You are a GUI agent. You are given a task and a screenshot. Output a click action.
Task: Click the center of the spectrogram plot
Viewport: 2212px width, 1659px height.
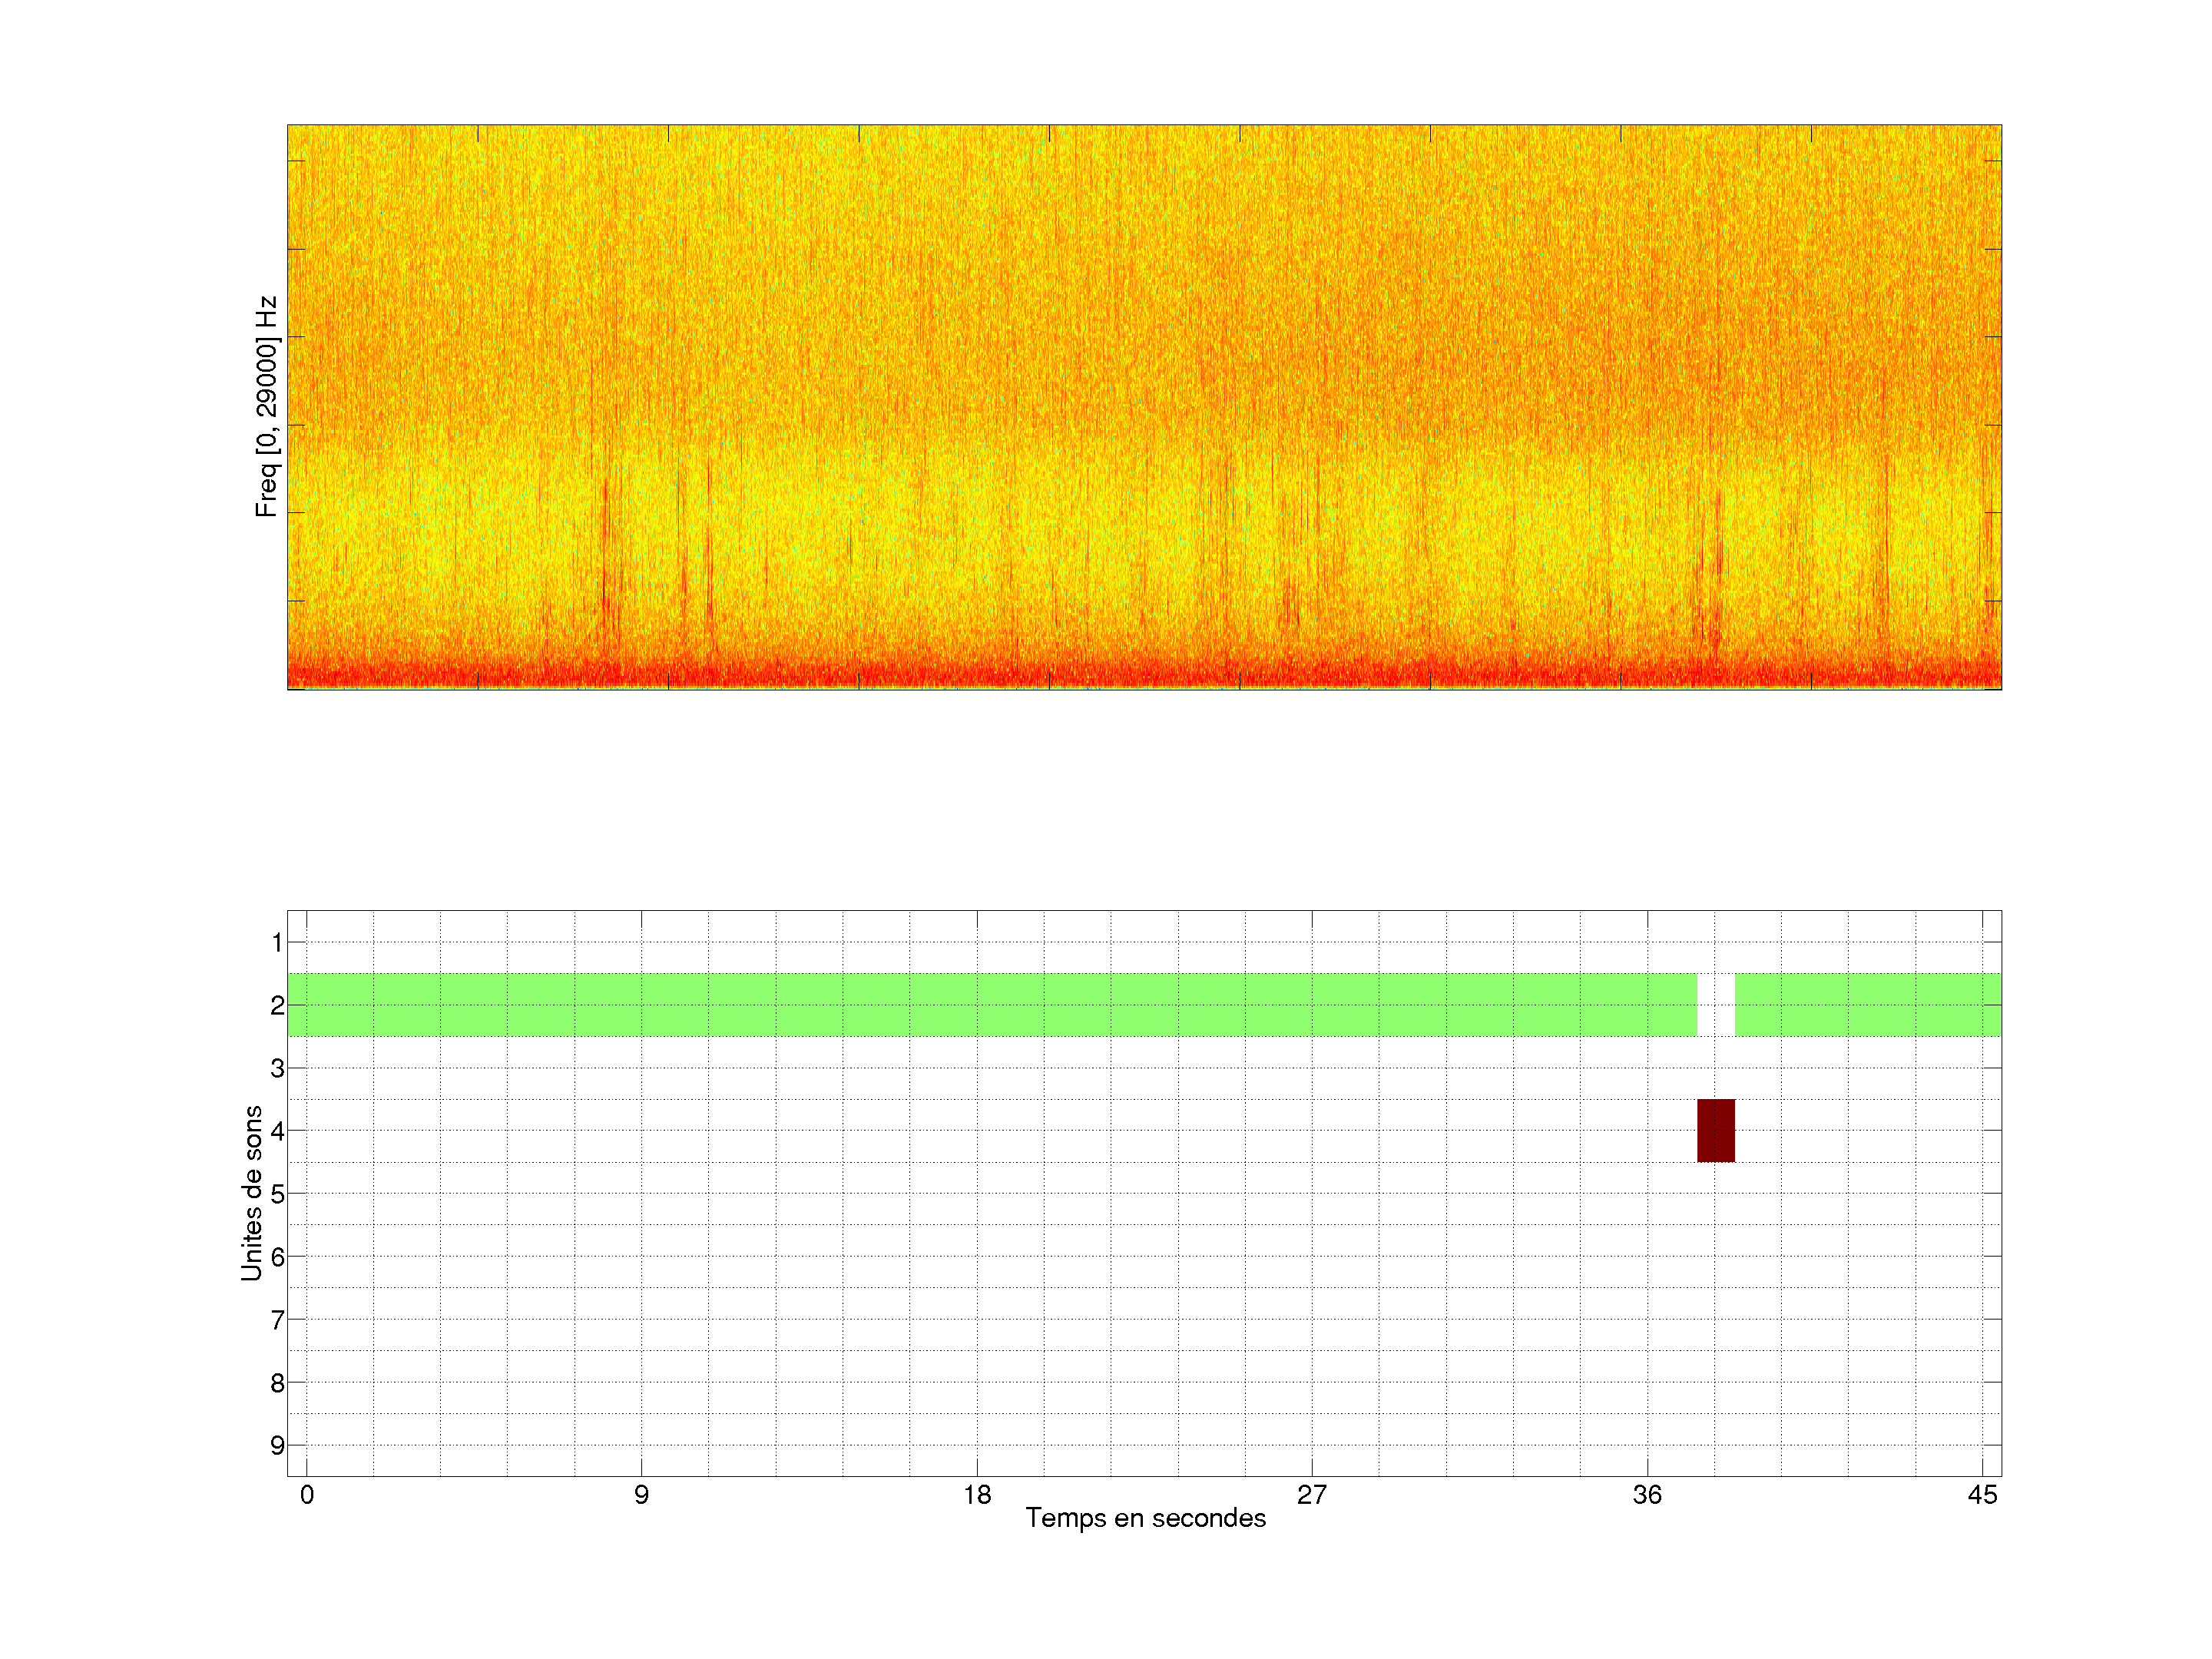tap(1144, 407)
